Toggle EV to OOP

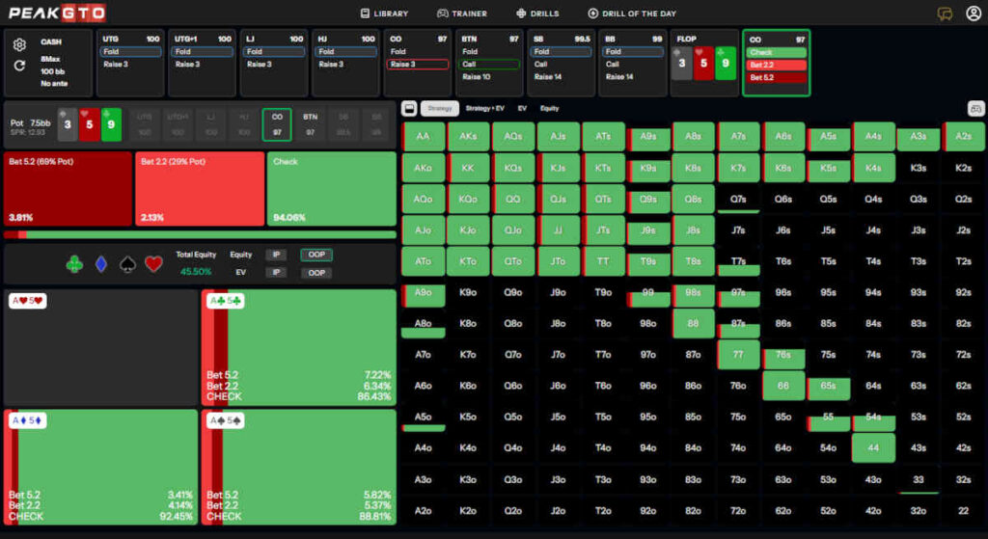316,273
